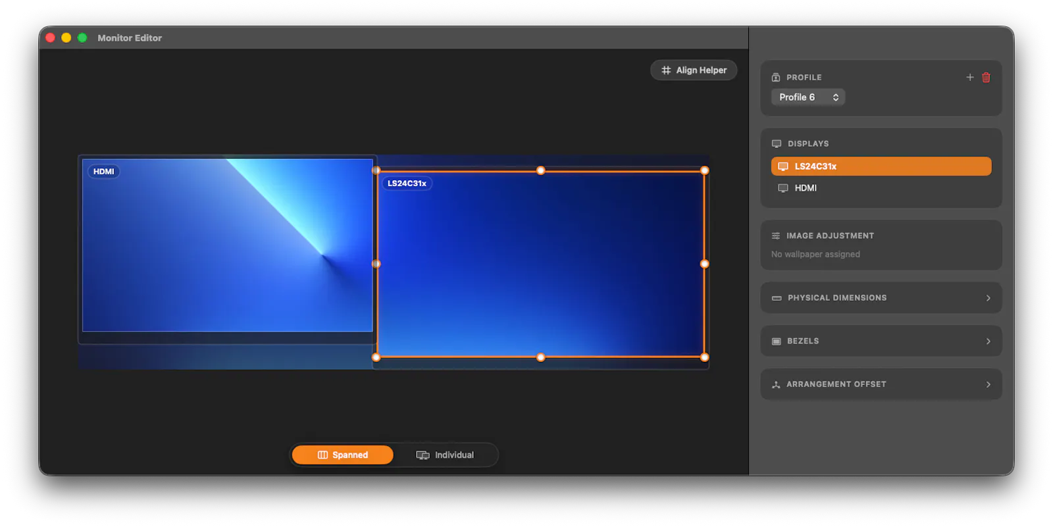Click the Image Adjustment header
Screen dimensions: 1053x527
coord(830,236)
